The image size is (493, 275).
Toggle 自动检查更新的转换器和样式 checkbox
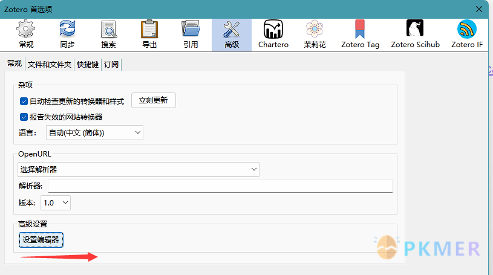(x=24, y=101)
